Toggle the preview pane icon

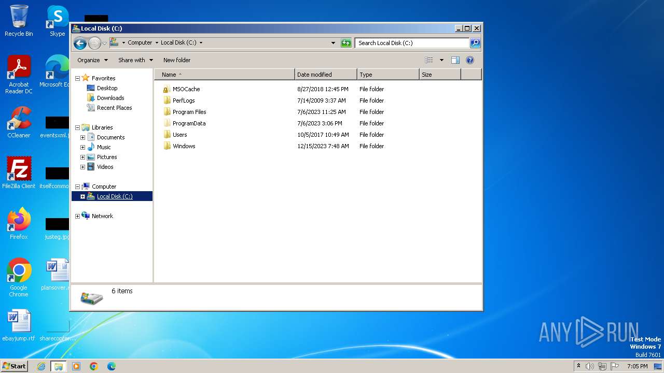click(455, 60)
